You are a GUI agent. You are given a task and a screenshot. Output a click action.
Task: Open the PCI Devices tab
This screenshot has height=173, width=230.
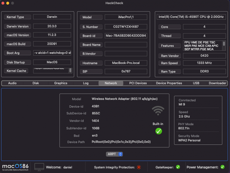coord(138,83)
